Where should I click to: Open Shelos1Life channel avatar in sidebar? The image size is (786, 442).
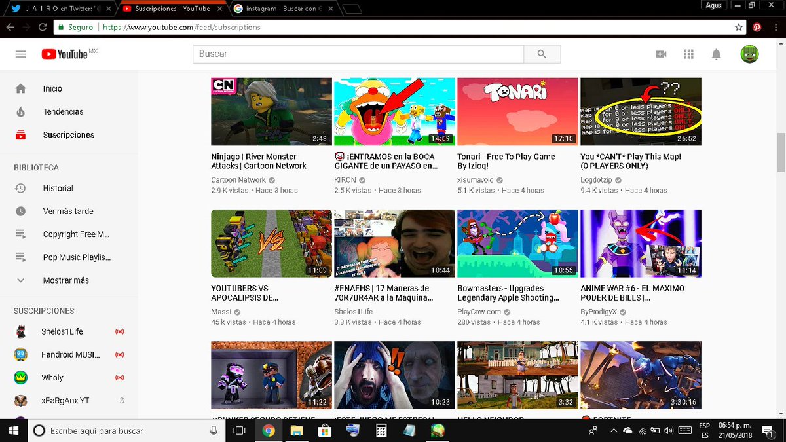click(x=21, y=331)
